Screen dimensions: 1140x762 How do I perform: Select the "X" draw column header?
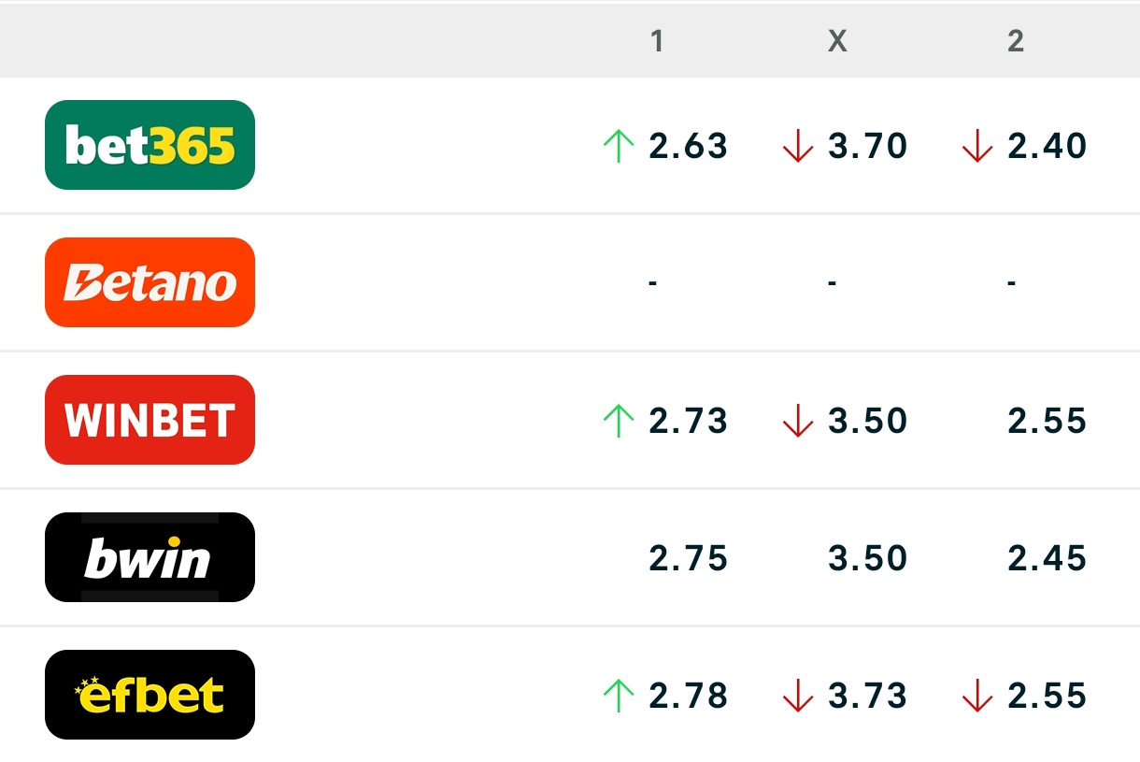[x=837, y=40]
